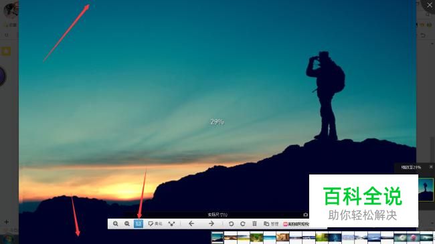Go to previous image with left arrow
The image size is (435, 244).
pos(191,223)
